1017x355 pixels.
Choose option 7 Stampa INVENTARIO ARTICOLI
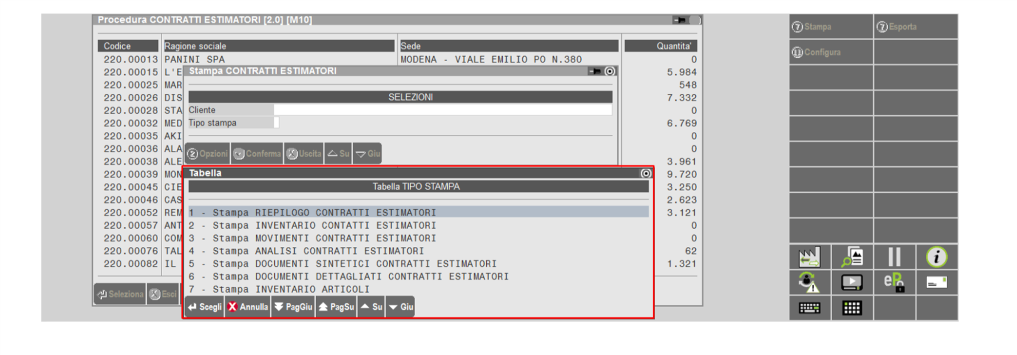[x=279, y=289]
